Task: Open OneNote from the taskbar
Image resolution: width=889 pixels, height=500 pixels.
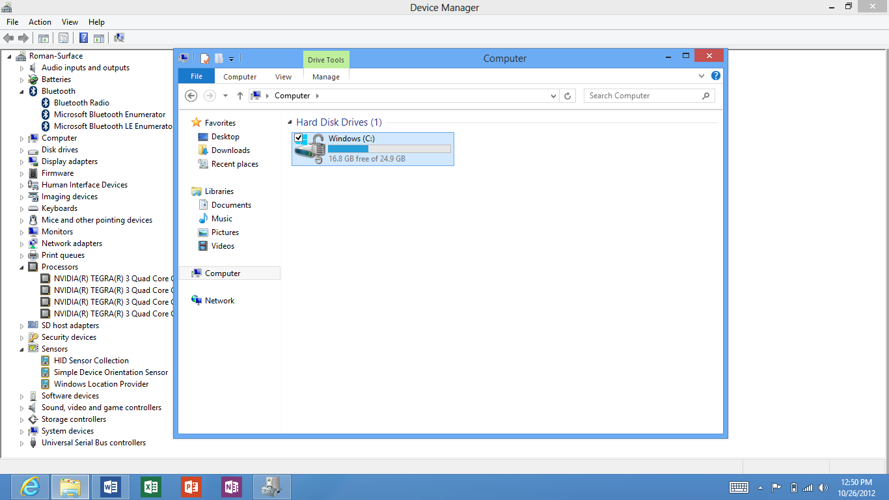Action: click(232, 487)
